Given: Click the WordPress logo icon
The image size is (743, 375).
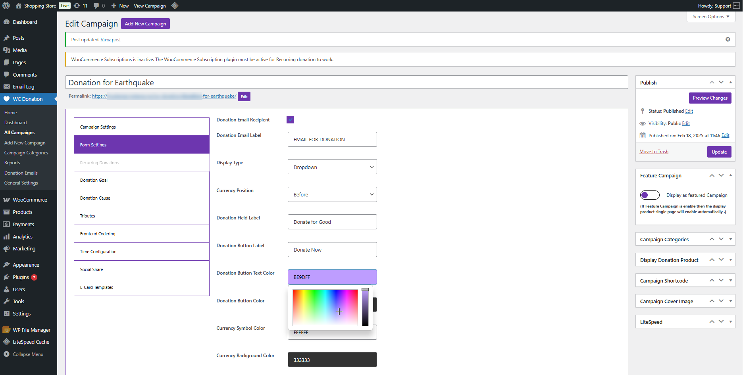Looking at the screenshot, I should [x=6, y=6].
